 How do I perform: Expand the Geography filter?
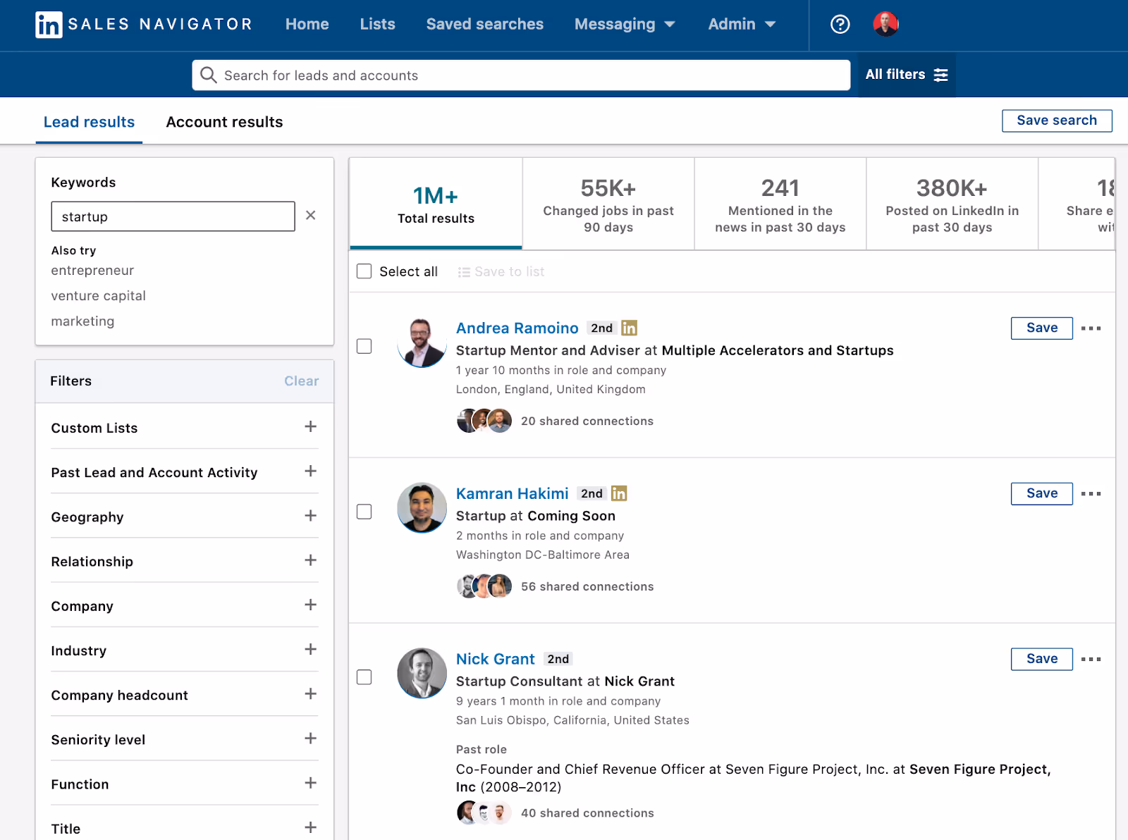tap(310, 516)
